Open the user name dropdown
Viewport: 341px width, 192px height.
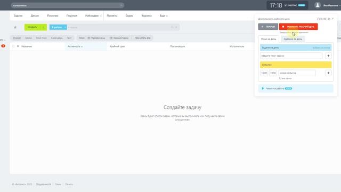coord(331,5)
